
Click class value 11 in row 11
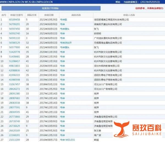click(27, 66)
